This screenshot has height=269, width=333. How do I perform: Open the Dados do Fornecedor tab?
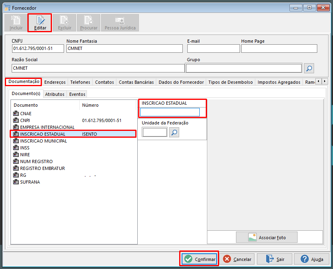click(x=181, y=82)
